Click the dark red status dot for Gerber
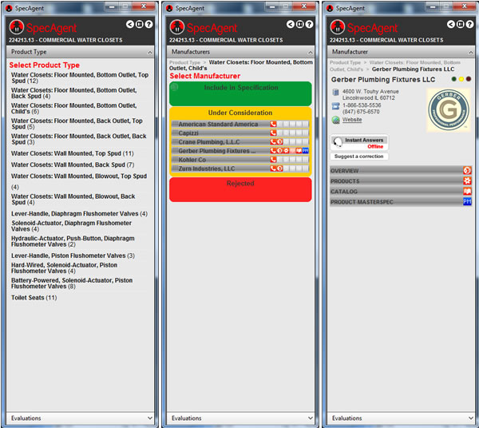479x428 pixels. coord(469,79)
